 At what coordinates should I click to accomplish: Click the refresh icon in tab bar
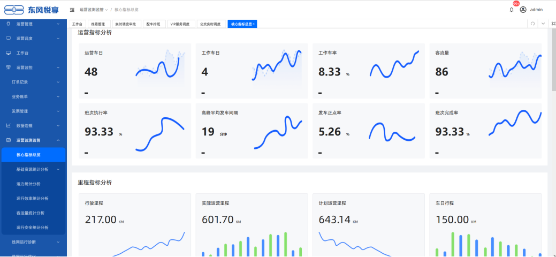click(532, 24)
